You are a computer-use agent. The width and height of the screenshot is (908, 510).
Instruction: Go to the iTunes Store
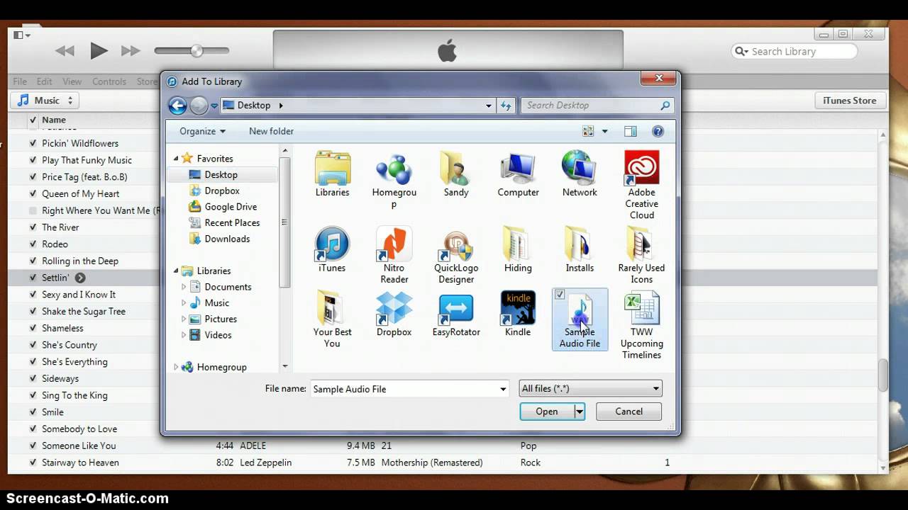click(x=849, y=101)
